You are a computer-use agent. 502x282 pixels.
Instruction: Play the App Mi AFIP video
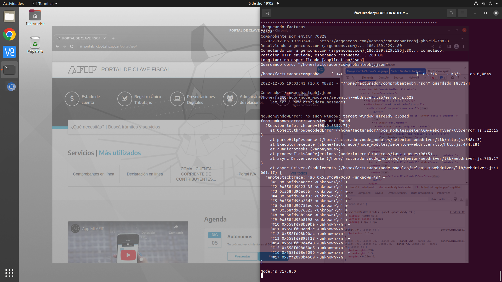(x=128, y=255)
